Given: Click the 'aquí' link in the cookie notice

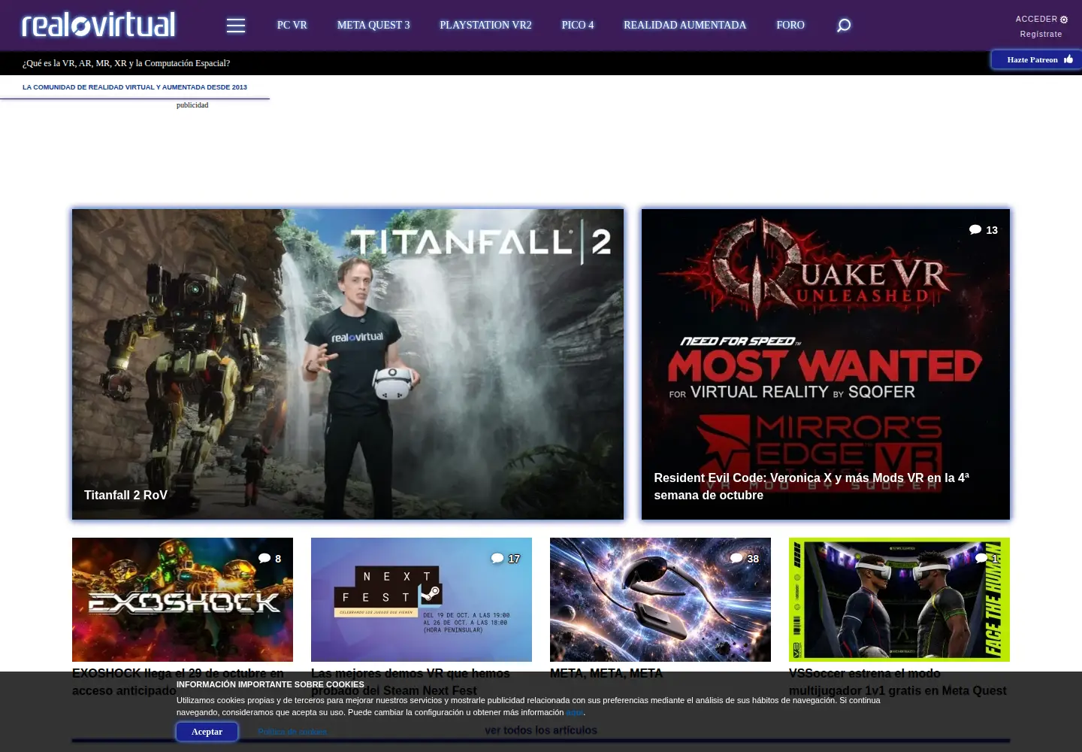Looking at the screenshot, I should click(575, 712).
